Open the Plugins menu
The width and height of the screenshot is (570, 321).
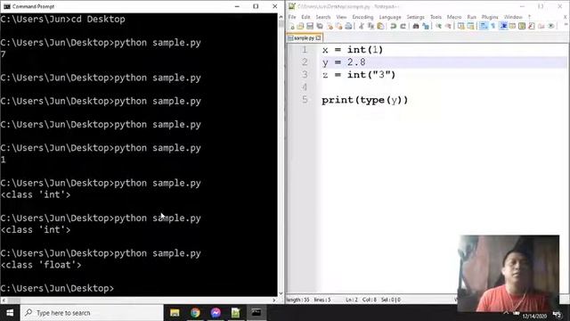coord(490,17)
